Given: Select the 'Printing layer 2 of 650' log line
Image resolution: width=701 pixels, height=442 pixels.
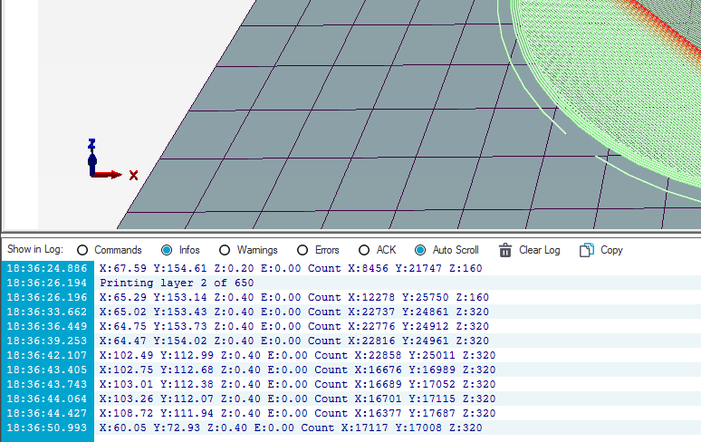Looking at the screenshot, I should pyautogui.click(x=177, y=283).
